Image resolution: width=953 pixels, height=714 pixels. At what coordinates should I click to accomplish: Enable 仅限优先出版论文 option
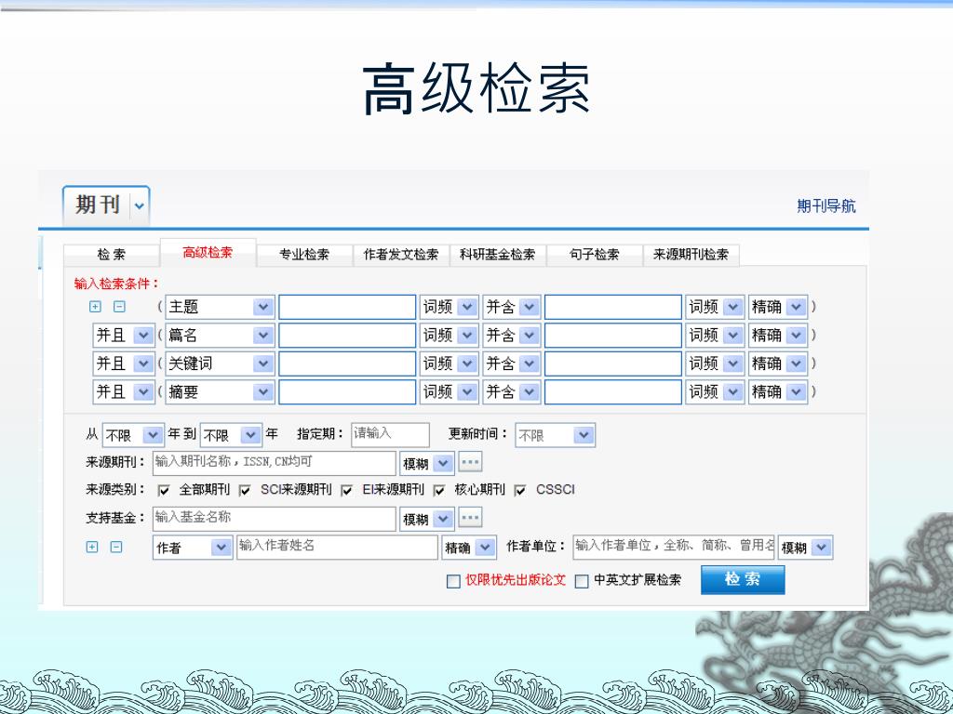point(453,582)
